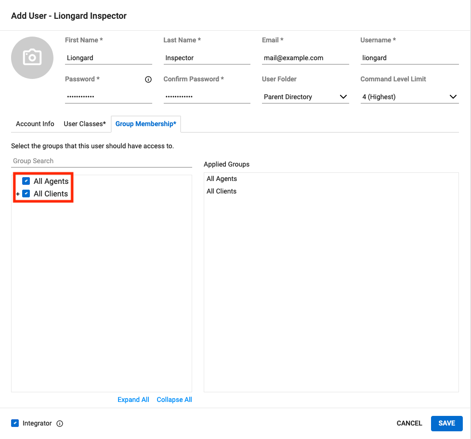The width and height of the screenshot is (471, 439).
Task: Click the All Agents tree label
Action: click(x=51, y=181)
